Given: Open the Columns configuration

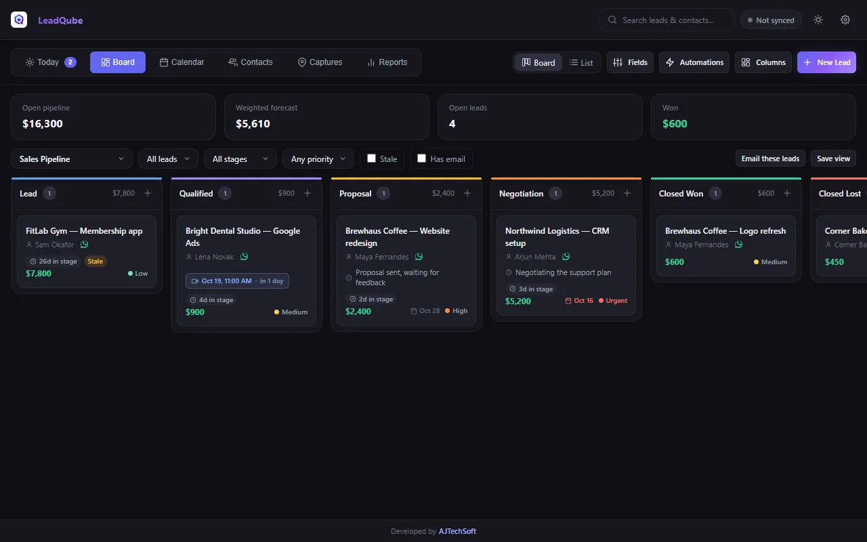Looking at the screenshot, I should (x=763, y=62).
